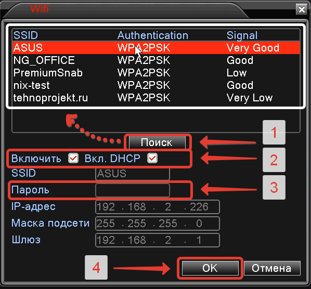Select the ASUS network row
Viewport: 311px width, 289px height.
tap(156, 48)
